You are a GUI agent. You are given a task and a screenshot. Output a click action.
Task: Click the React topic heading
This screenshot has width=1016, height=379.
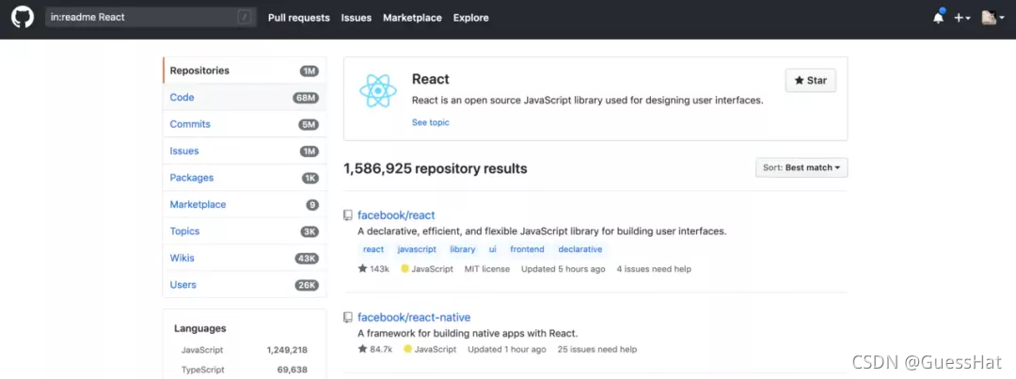431,79
